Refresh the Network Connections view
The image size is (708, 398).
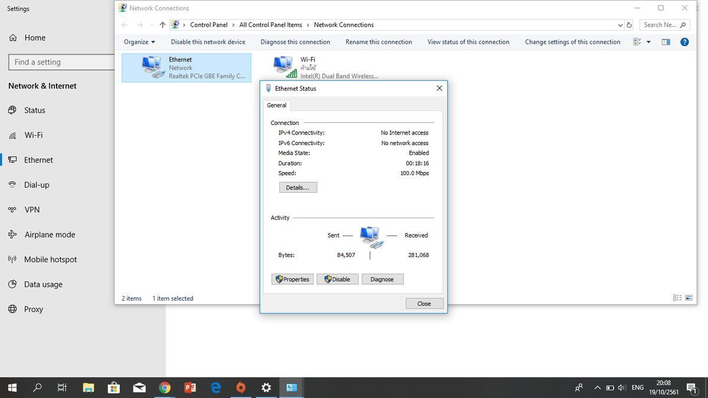coord(629,25)
